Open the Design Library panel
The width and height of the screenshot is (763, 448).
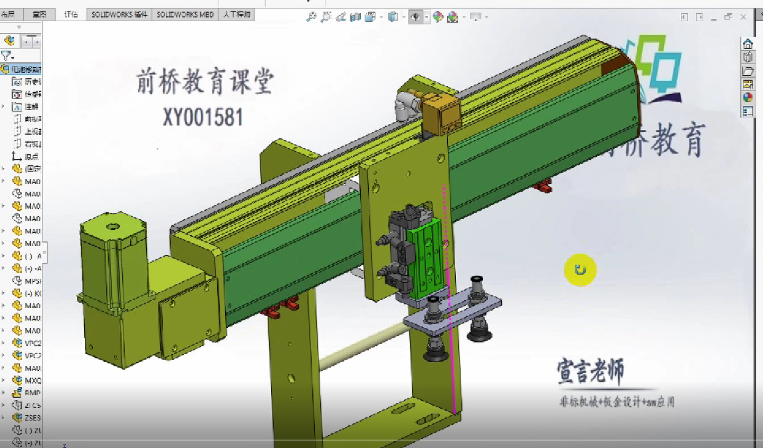click(747, 58)
